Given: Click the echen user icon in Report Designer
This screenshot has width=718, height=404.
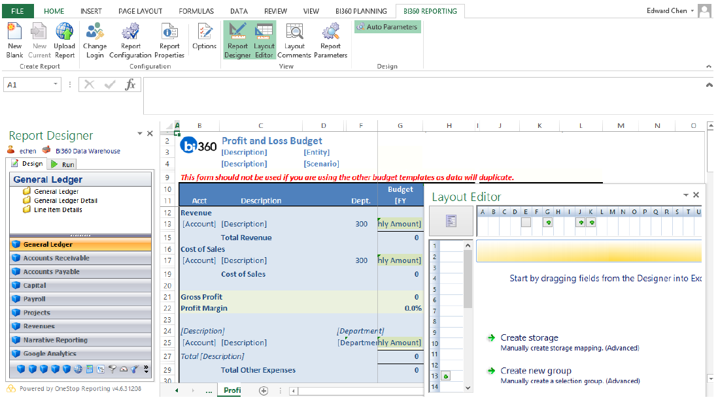Looking at the screenshot, I should point(11,150).
